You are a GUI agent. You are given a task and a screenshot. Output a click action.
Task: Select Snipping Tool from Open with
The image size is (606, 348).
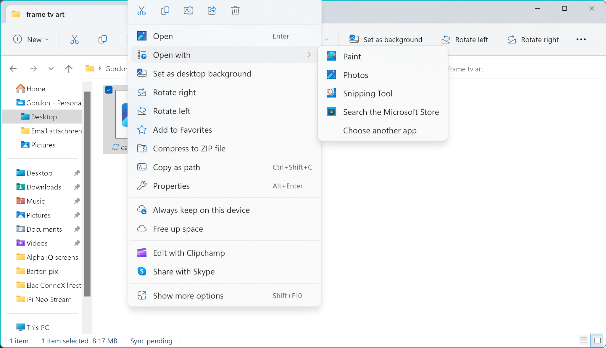click(x=368, y=94)
